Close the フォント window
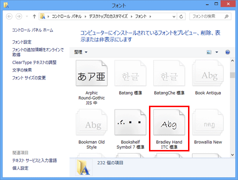The image size is (238, 180). [x=228, y=4]
